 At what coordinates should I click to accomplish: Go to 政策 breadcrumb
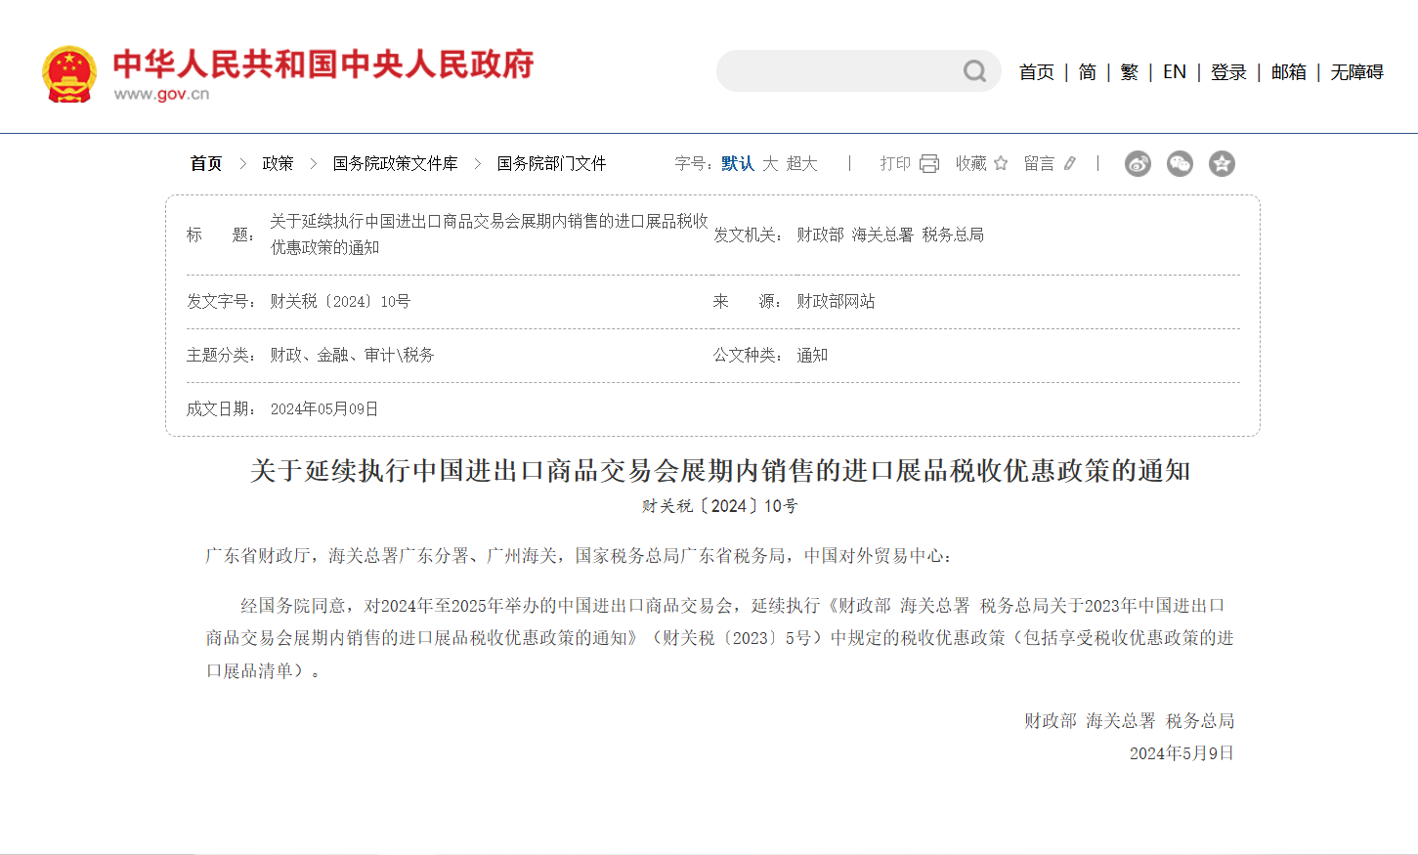click(x=278, y=163)
